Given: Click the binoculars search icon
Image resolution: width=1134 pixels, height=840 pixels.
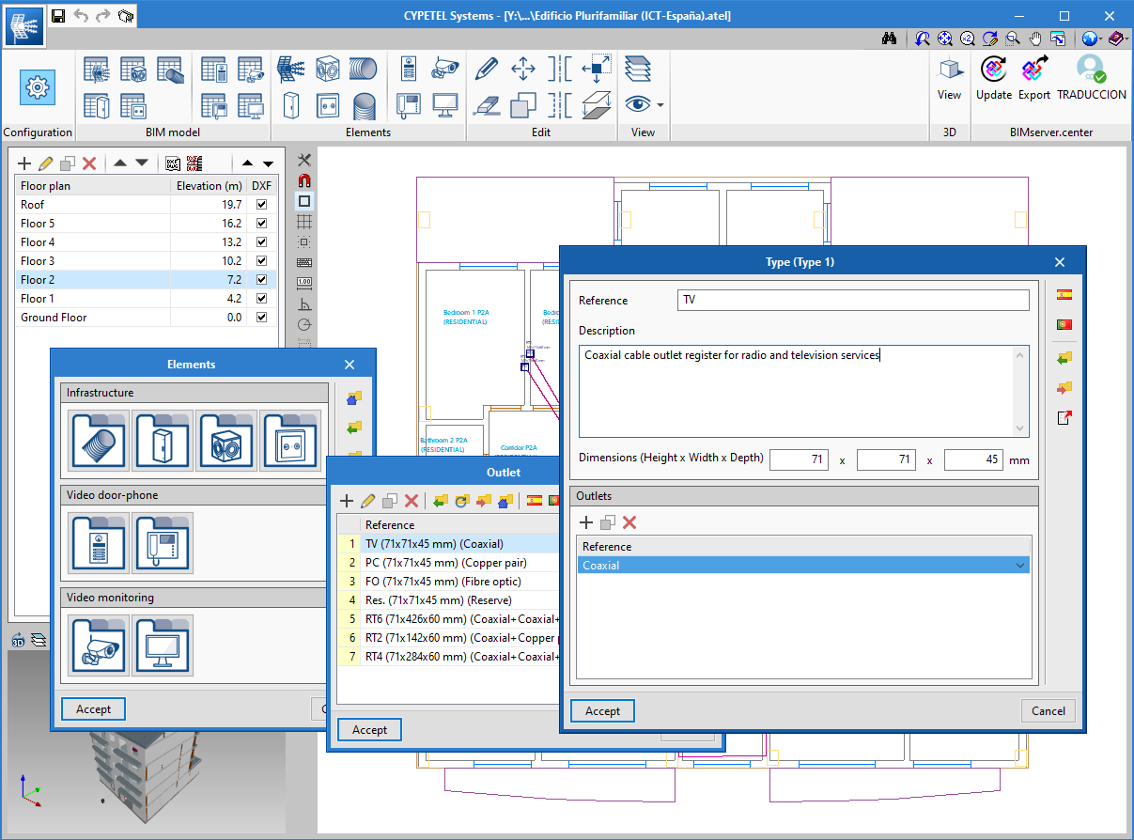Looking at the screenshot, I should [890, 39].
